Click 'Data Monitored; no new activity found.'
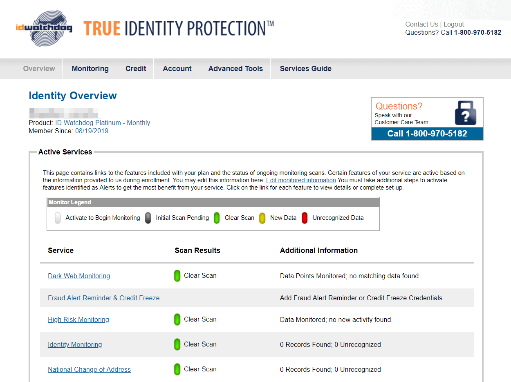Screen dimensions: 511x382 pos(336,320)
